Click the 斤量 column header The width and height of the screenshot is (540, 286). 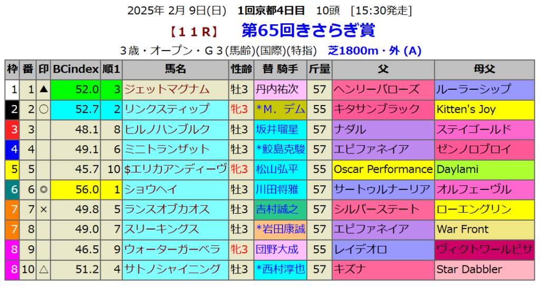pyautogui.click(x=320, y=69)
